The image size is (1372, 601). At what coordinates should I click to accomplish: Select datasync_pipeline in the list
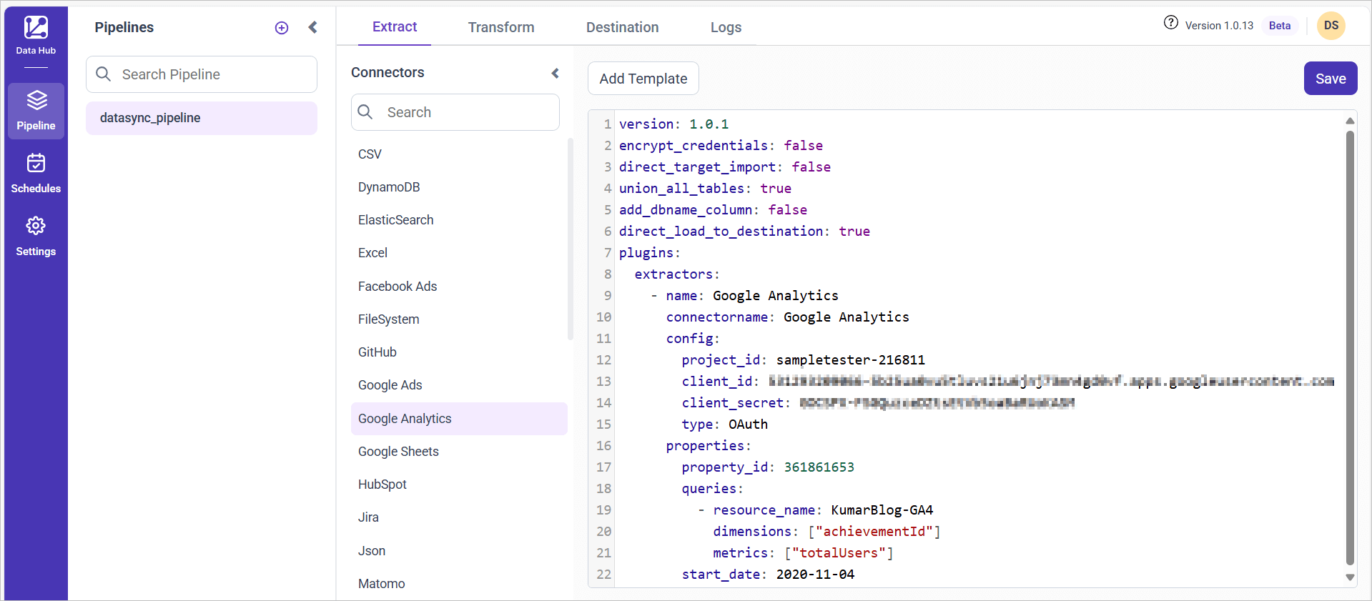point(202,118)
